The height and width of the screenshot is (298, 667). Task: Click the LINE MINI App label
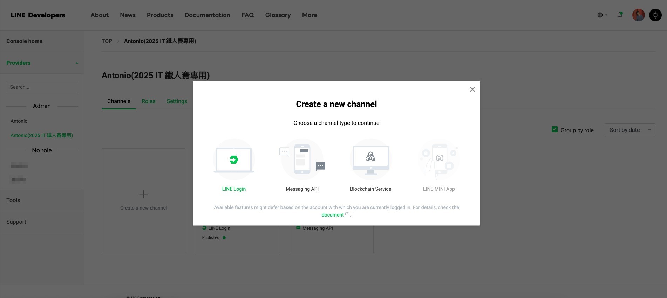(439, 189)
